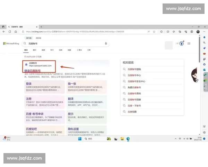The width and height of the screenshot is (208, 167).
Task: Click in the Bing search input field
Action: click(66, 43)
